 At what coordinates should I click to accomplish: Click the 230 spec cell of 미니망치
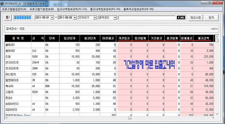coord(38,74)
